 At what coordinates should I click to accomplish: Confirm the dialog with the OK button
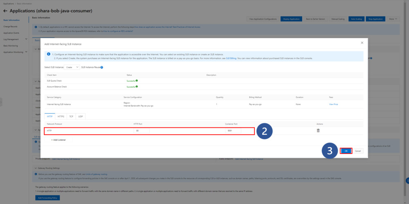click(x=346, y=151)
